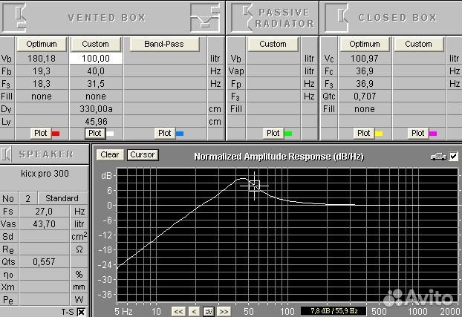Click the Speaker panel icon
The height and width of the screenshot is (317, 462).
click(7, 154)
